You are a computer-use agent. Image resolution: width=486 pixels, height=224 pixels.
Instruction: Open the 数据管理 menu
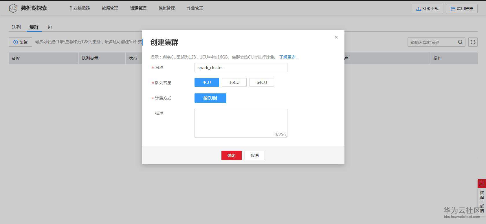[110, 8]
